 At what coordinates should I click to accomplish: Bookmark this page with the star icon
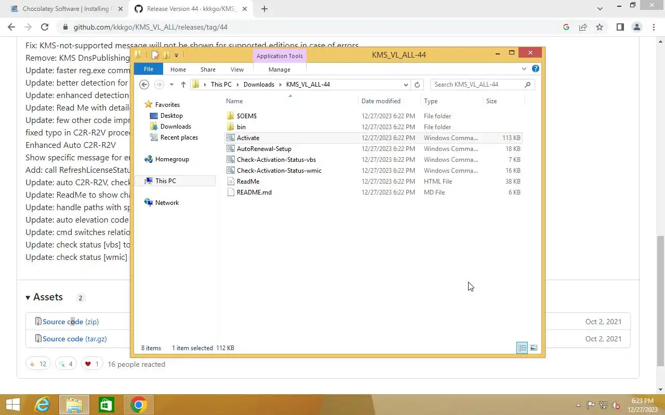coord(600,27)
